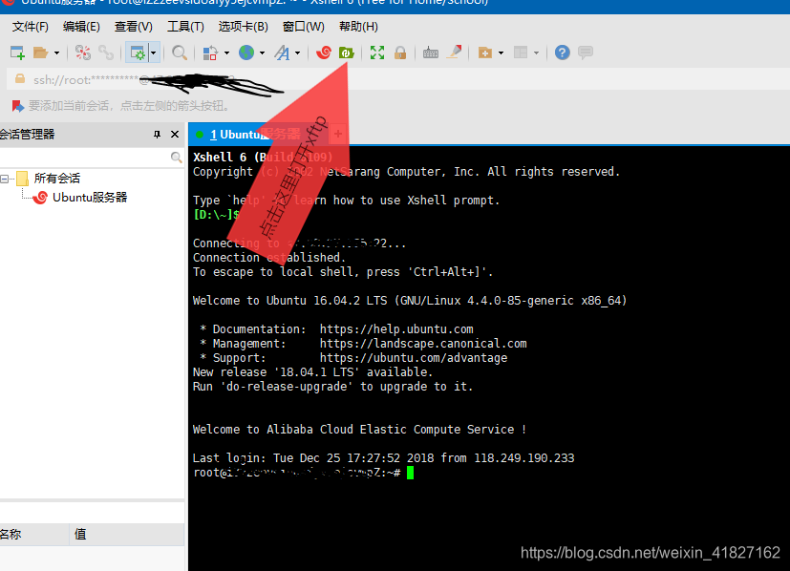Lock the screen with padlock icon
This screenshot has width=790, height=571.
pos(400,53)
